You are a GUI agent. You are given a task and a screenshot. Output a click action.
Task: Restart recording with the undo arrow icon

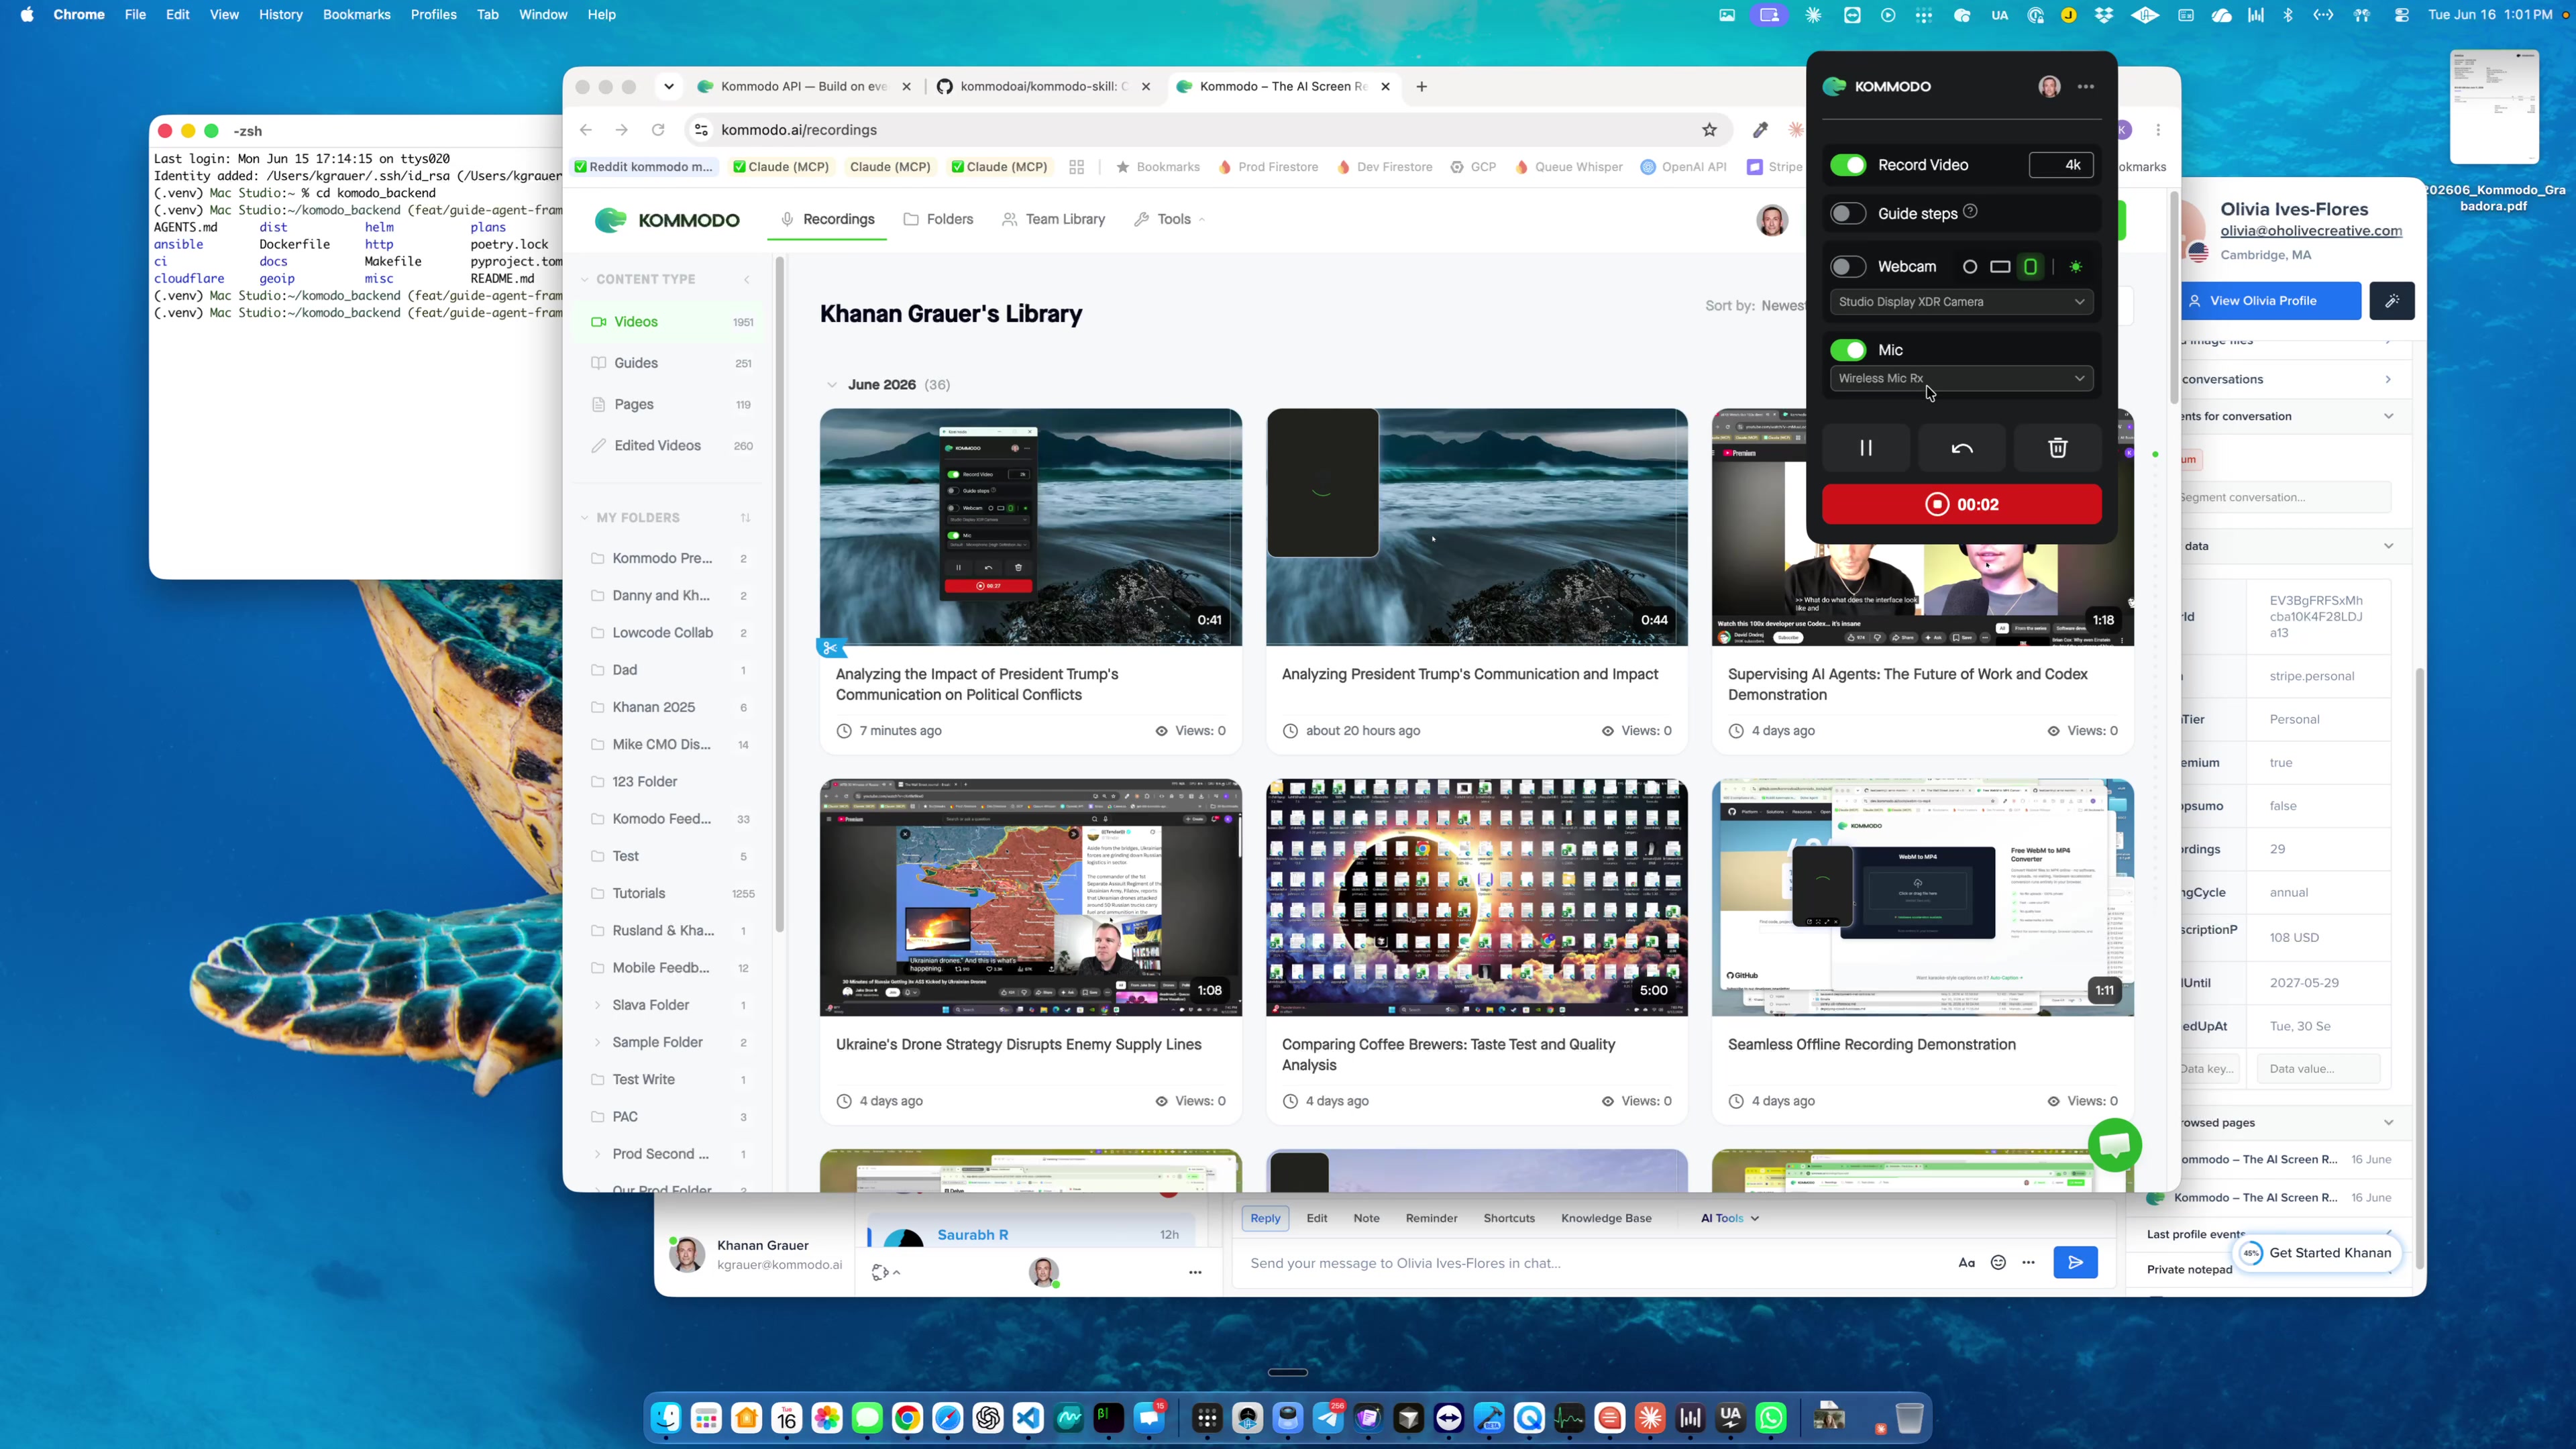point(1962,448)
